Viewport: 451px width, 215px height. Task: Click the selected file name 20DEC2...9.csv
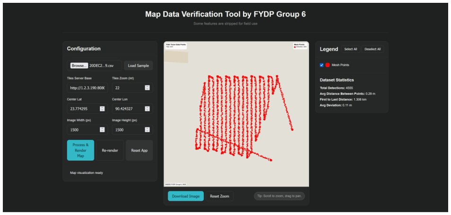click(x=101, y=66)
